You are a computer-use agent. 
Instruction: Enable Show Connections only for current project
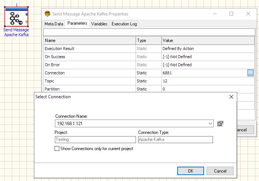(x=57, y=149)
